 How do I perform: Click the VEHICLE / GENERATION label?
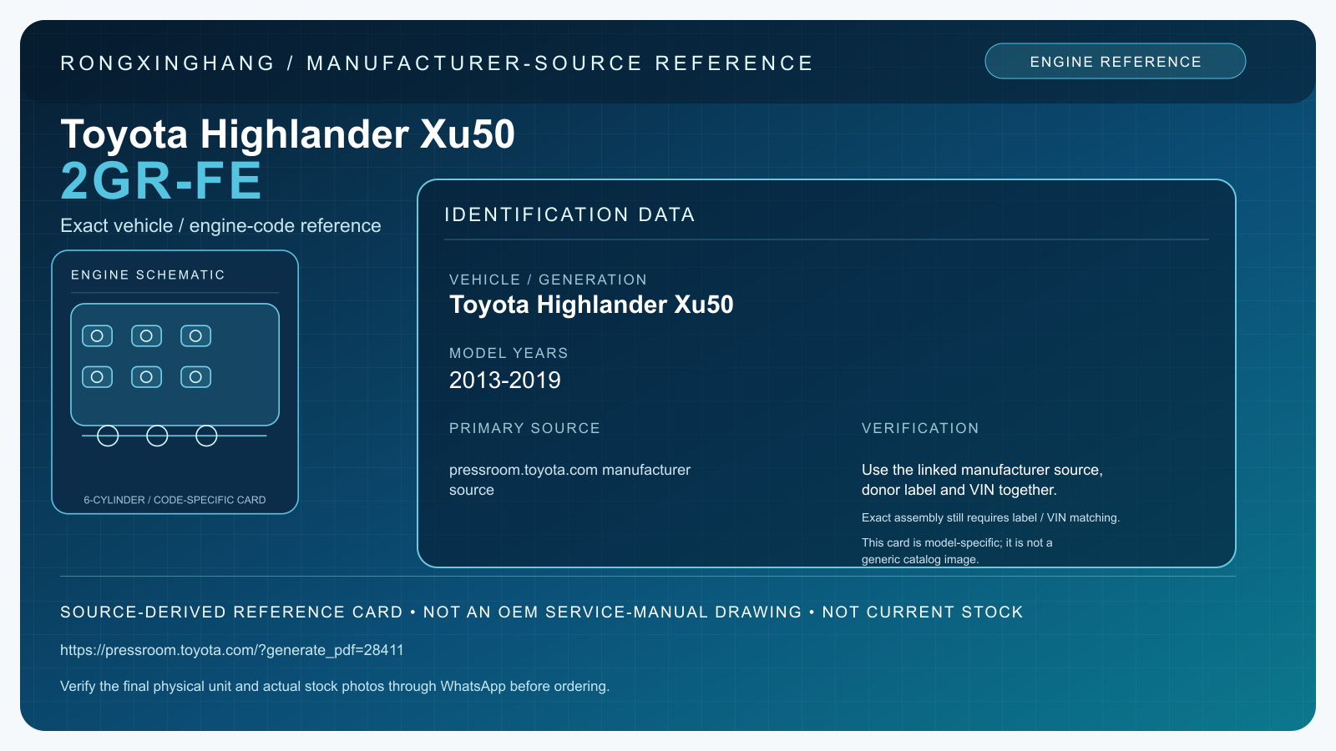click(x=548, y=280)
